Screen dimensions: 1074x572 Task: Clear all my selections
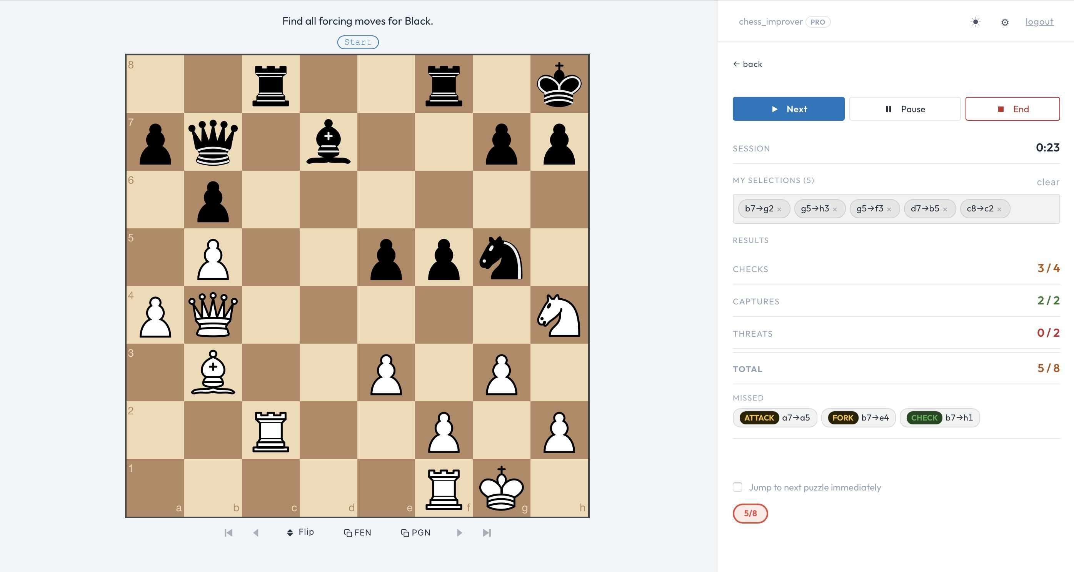click(1048, 182)
